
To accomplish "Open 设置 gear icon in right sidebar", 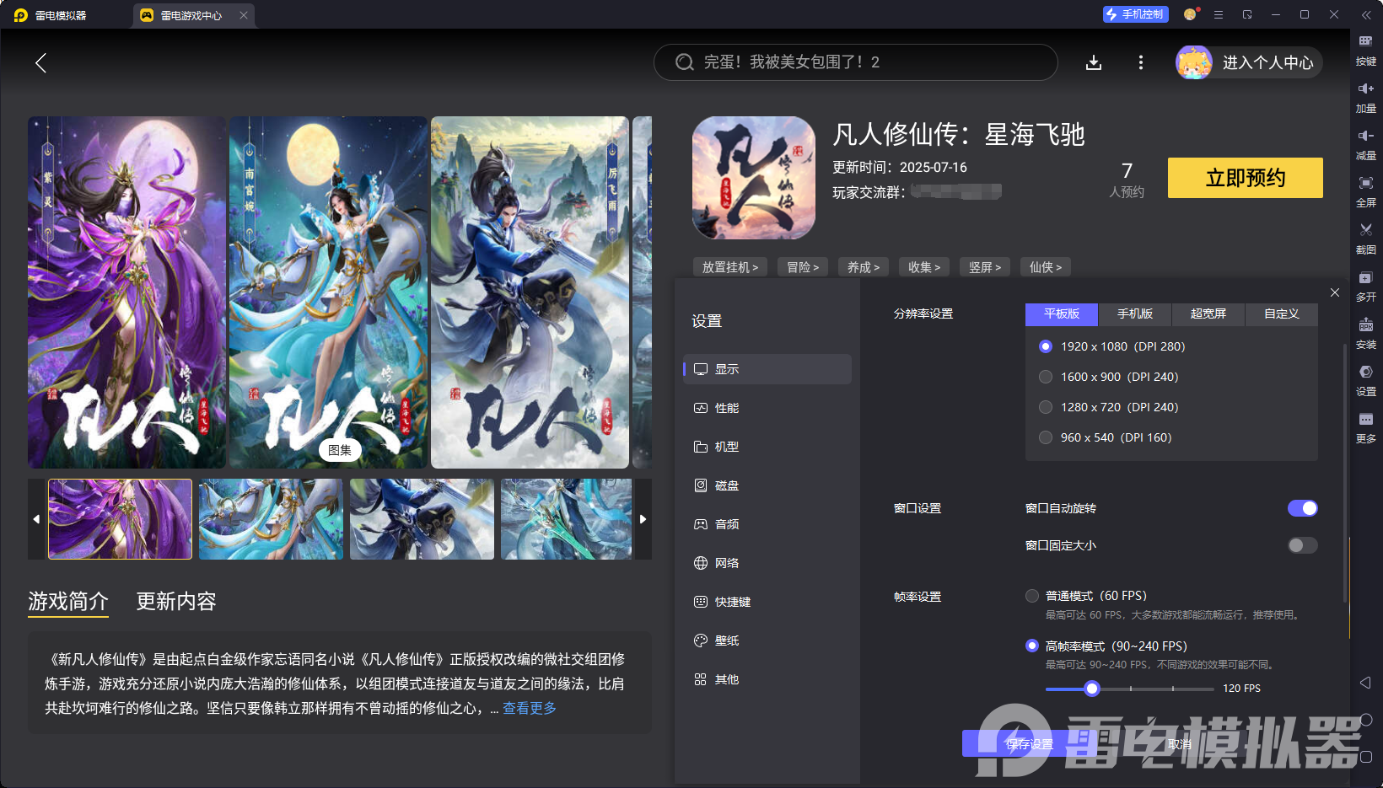I will [x=1366, y=381].
